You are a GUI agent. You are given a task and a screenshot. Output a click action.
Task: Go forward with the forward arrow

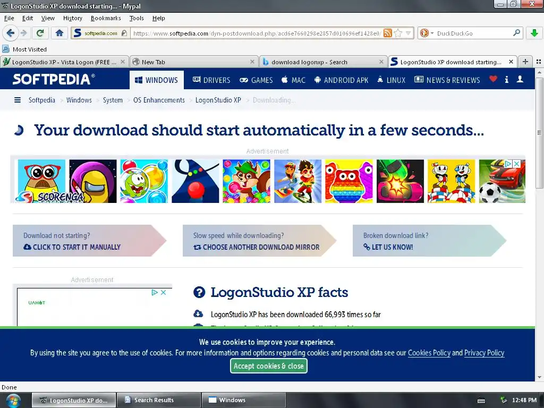coord(23,33)
